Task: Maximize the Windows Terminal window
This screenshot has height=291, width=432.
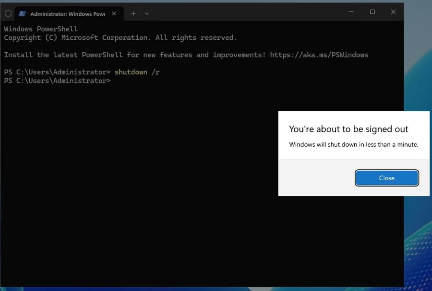Action: [x=372, y=12]
